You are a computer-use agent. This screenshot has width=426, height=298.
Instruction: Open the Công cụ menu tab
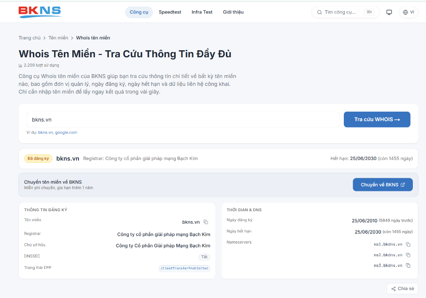pyautogui.click(x=139, y=12)
